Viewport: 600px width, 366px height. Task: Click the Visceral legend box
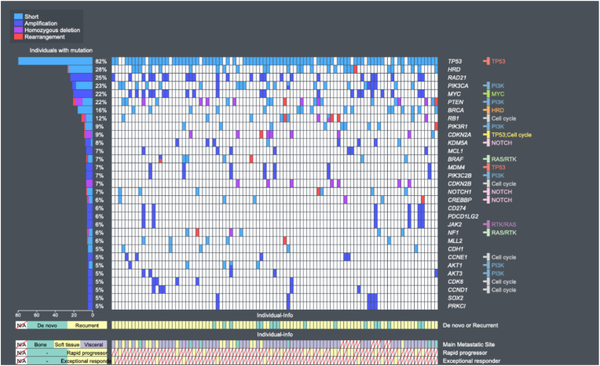click(93, 345)
